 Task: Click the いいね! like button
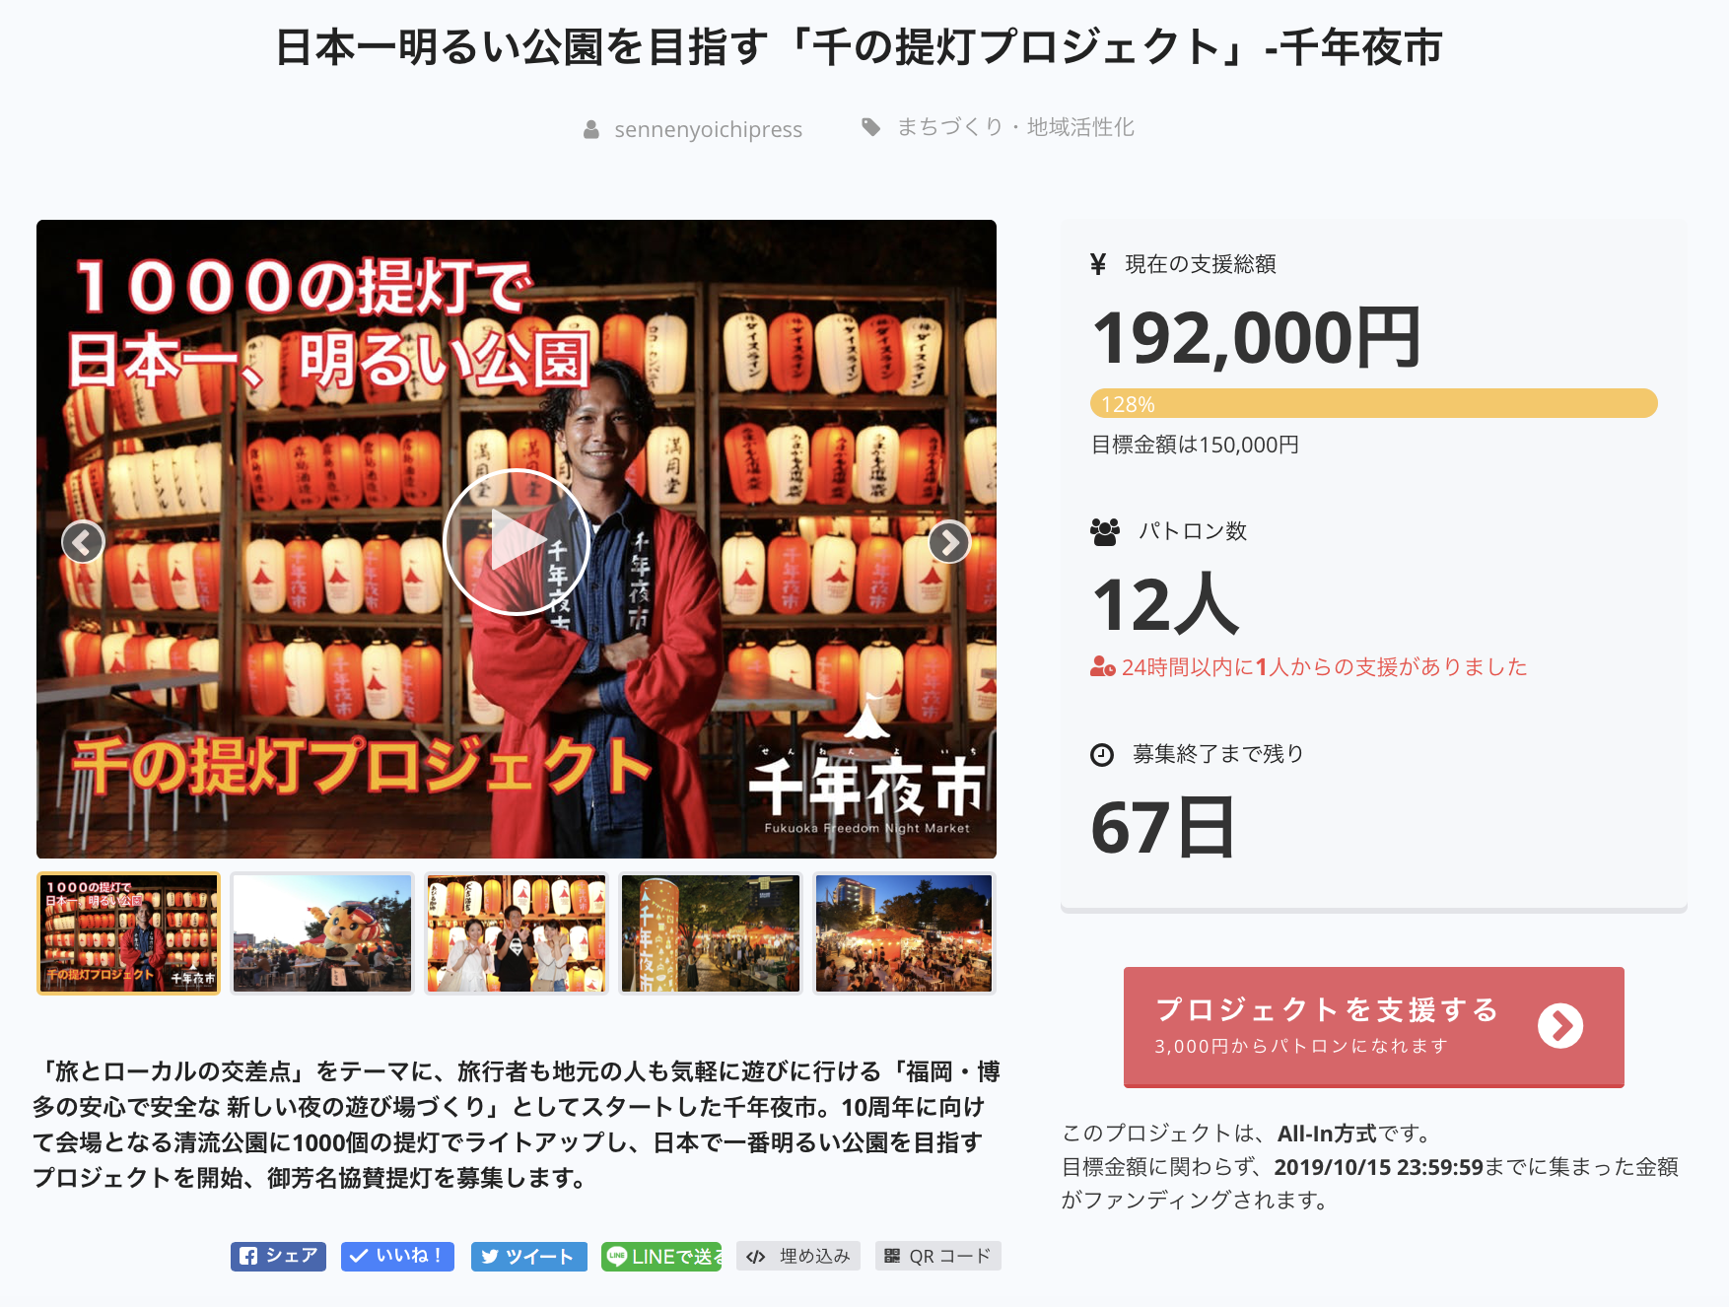click(397, 1256)
